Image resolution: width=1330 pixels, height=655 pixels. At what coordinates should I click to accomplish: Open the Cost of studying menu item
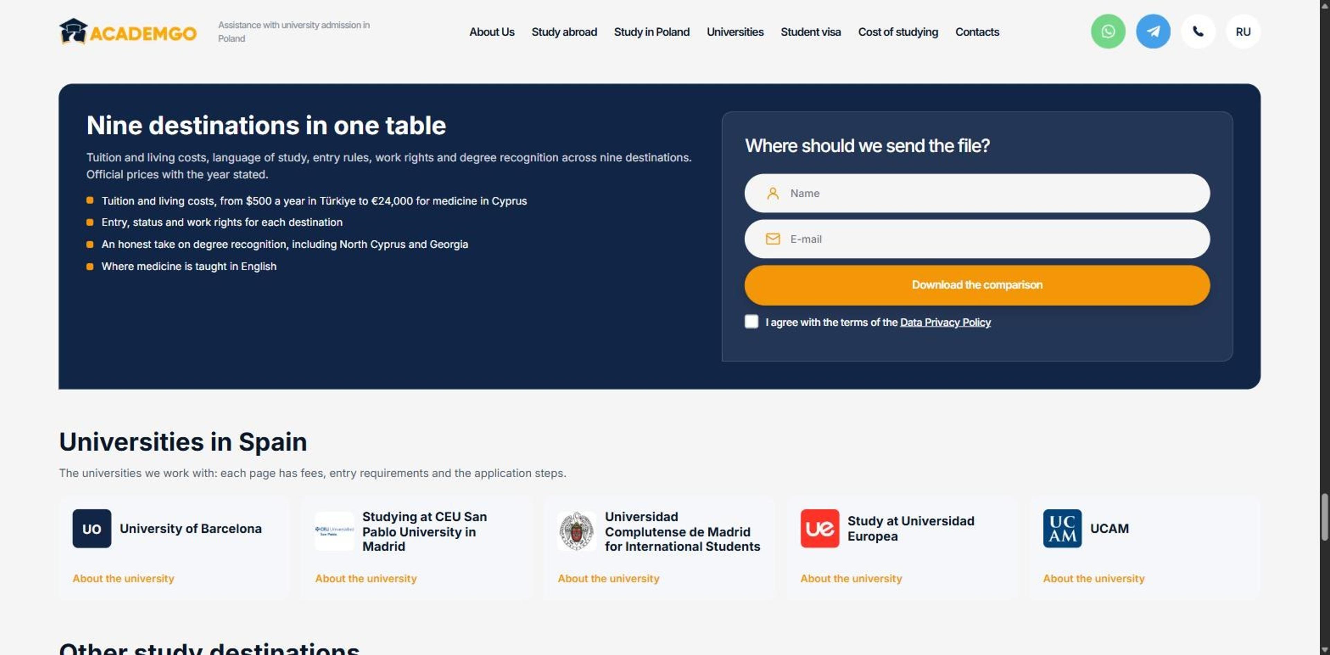[898, 32]
